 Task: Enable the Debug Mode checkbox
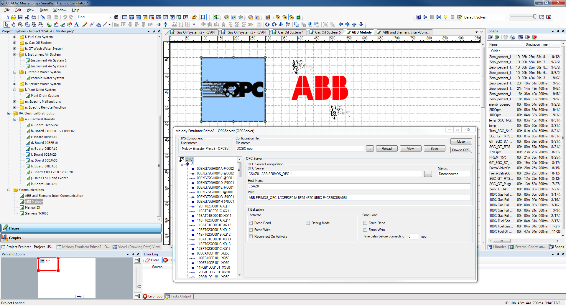(x=308, y=223)
